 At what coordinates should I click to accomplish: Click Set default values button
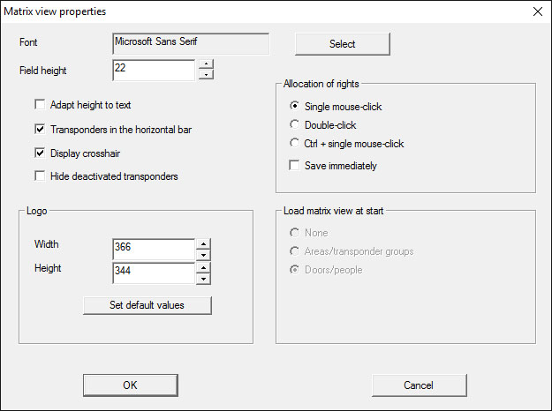click(x=147, y=306)
